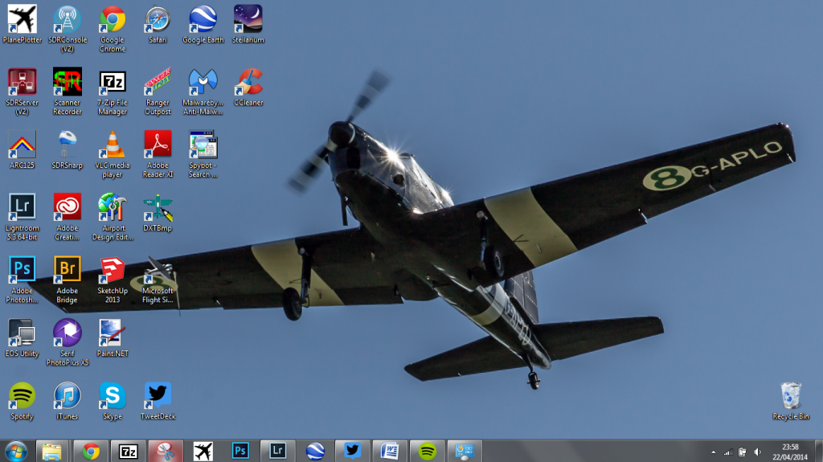This screenshot has width=823, height=462.
Task: Click SketchUp 2013 desktop icon
Action: [x=113, y=280]
